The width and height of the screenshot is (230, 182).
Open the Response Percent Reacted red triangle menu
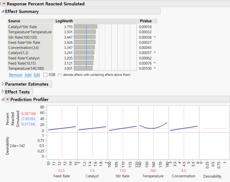coord(4,4)
